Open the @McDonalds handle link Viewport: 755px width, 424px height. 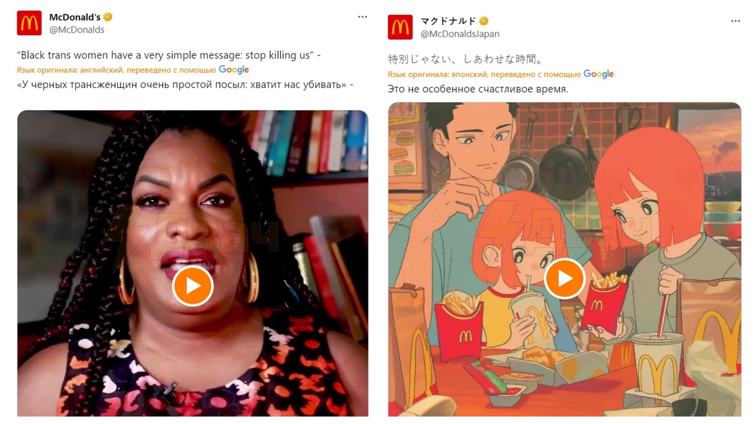tap(77, 30)
